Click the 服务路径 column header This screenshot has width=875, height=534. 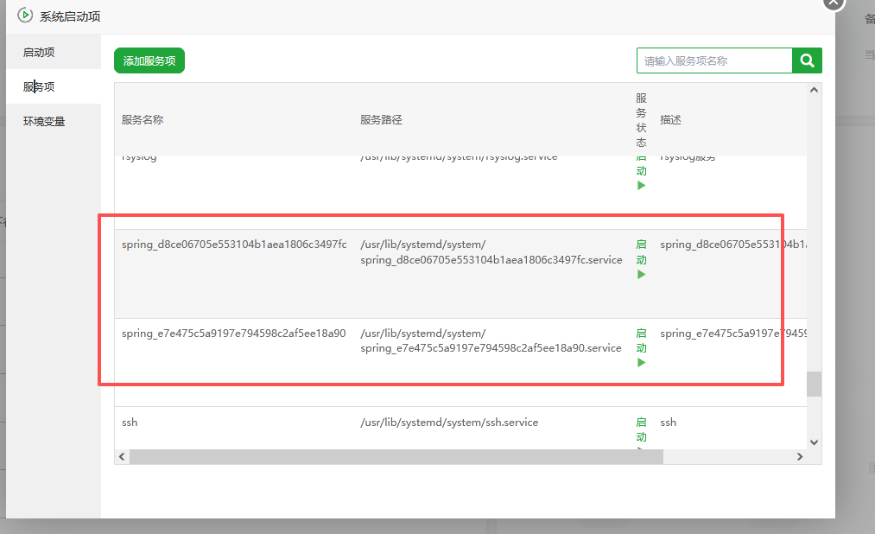[x=381, y=120]
